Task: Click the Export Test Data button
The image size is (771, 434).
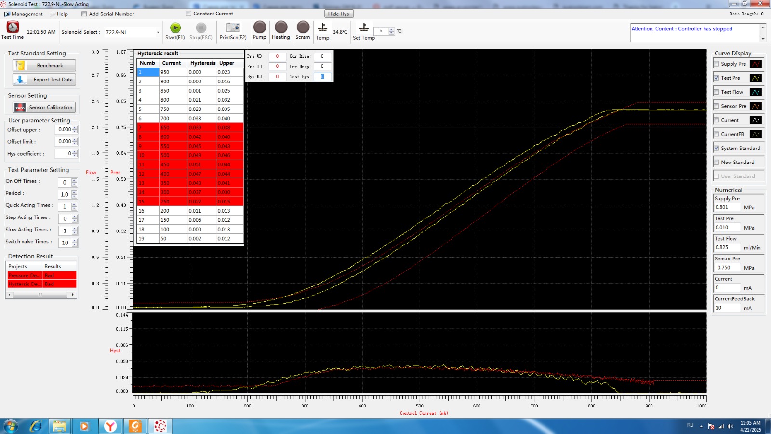Action: point(44,80)
